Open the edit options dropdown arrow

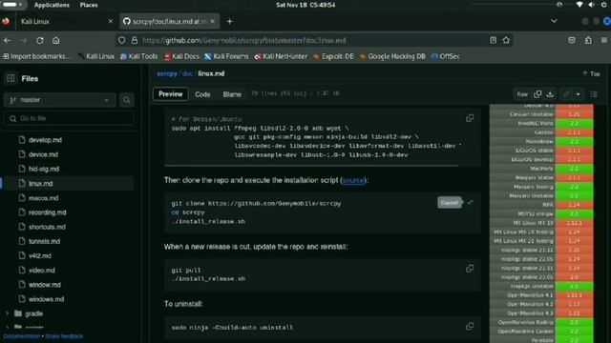(579, 94)
